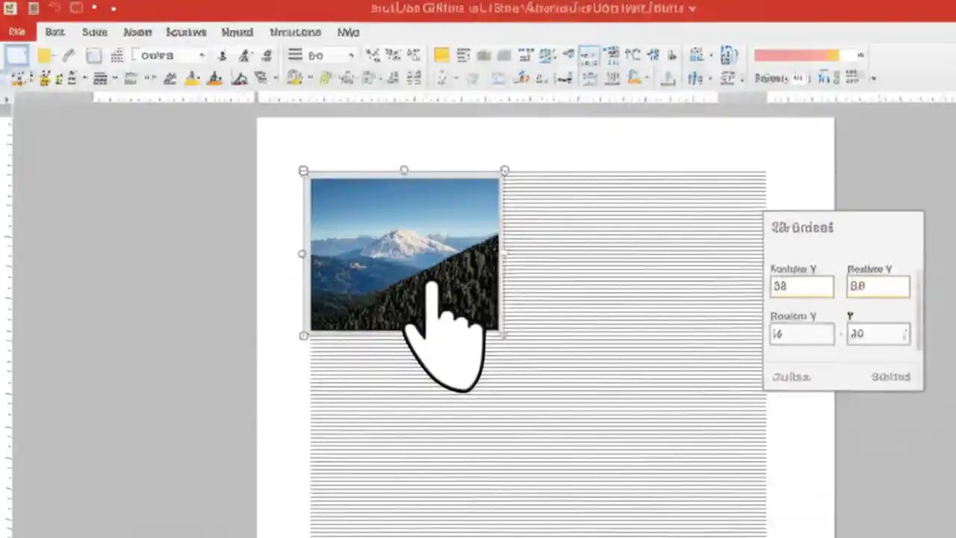Image resolution: width=956 pixels, height=538 pixels.
Task: Select the line spacing icon
Action: pos(294,55)
